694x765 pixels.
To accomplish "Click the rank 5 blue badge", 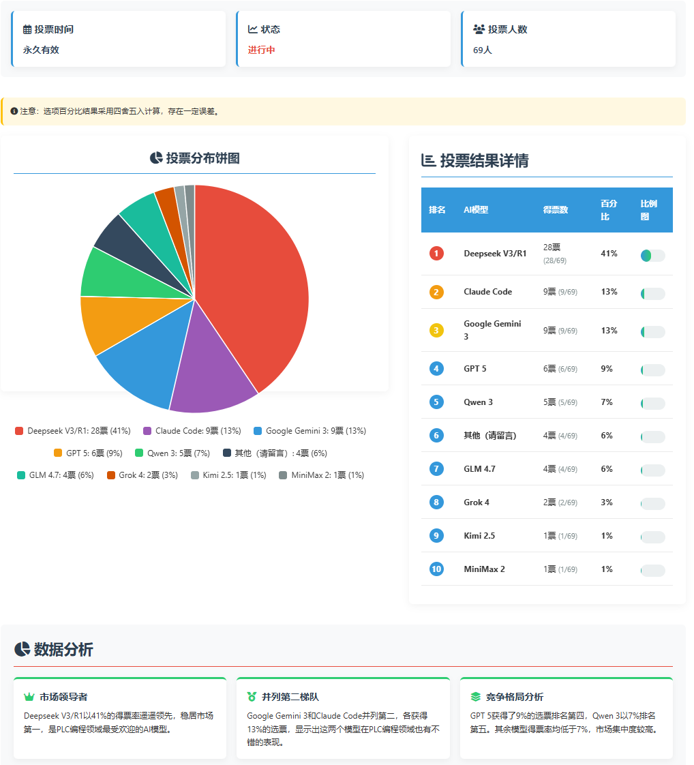I will click(x=436, y=402).
